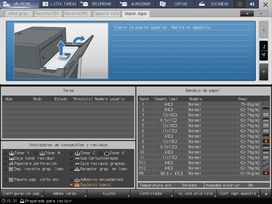Switch to Recorte(SD) tab
Image resolution: width=272 pixels, height=204 pixels.
pos(47,14)
